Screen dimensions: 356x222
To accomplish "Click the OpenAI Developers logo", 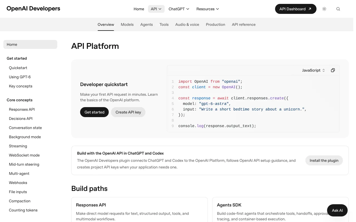I will point(33,9).
